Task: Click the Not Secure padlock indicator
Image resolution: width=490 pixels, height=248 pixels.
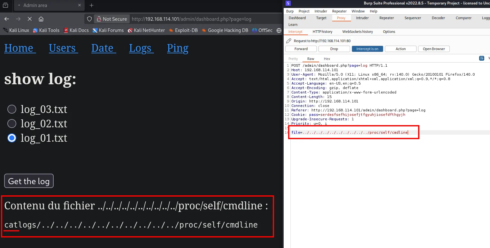Action: pos(112,19)
